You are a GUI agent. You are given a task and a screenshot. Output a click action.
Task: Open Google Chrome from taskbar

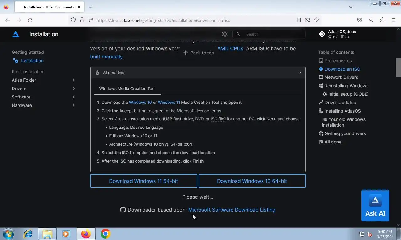[x=105, y=234]
